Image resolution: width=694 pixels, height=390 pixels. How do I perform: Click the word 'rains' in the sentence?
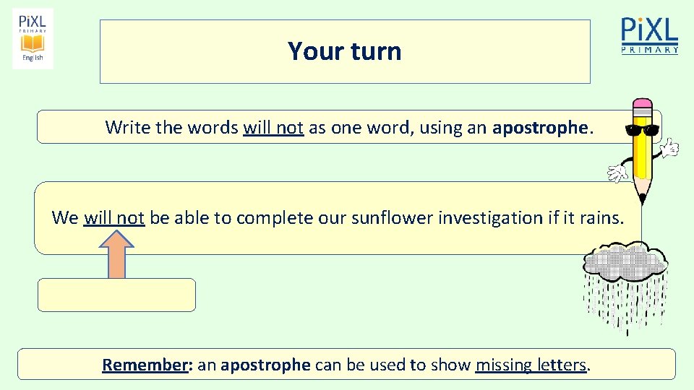(x=599, y=217)
